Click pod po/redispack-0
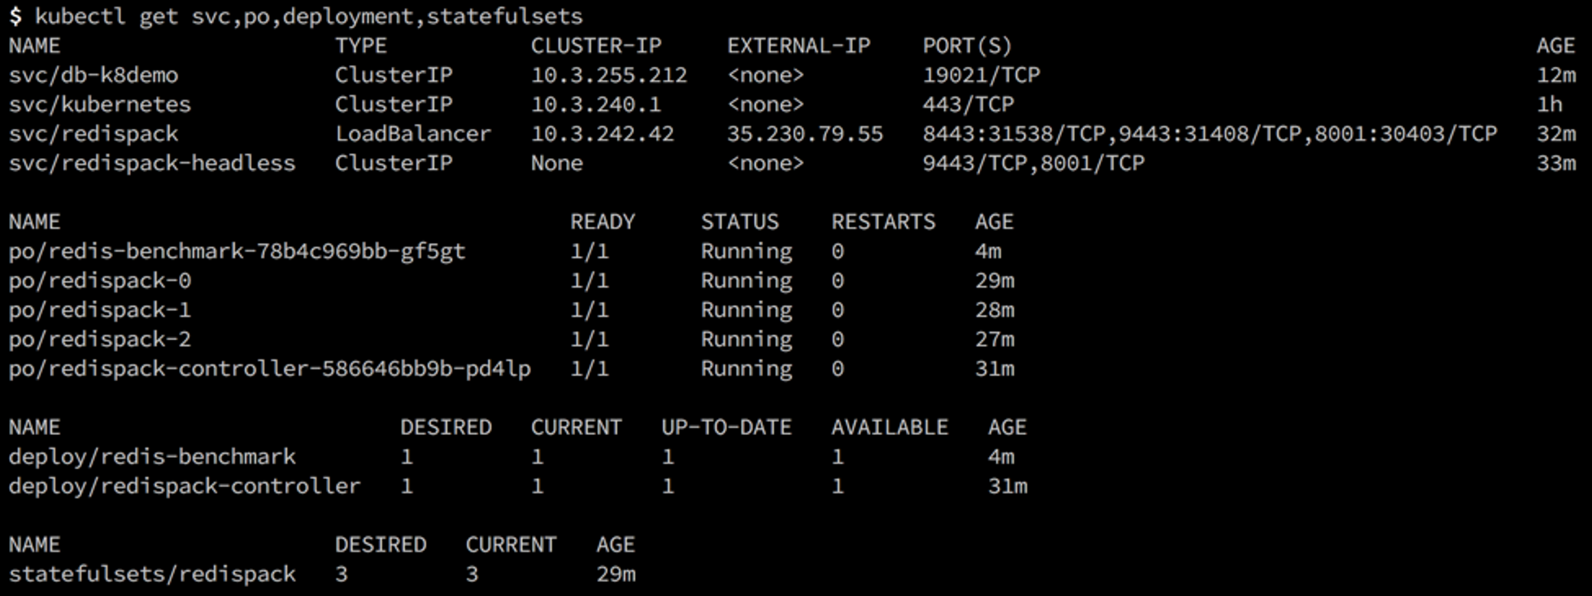Viewport: 1592px width, 596px height. click(99, 281)
